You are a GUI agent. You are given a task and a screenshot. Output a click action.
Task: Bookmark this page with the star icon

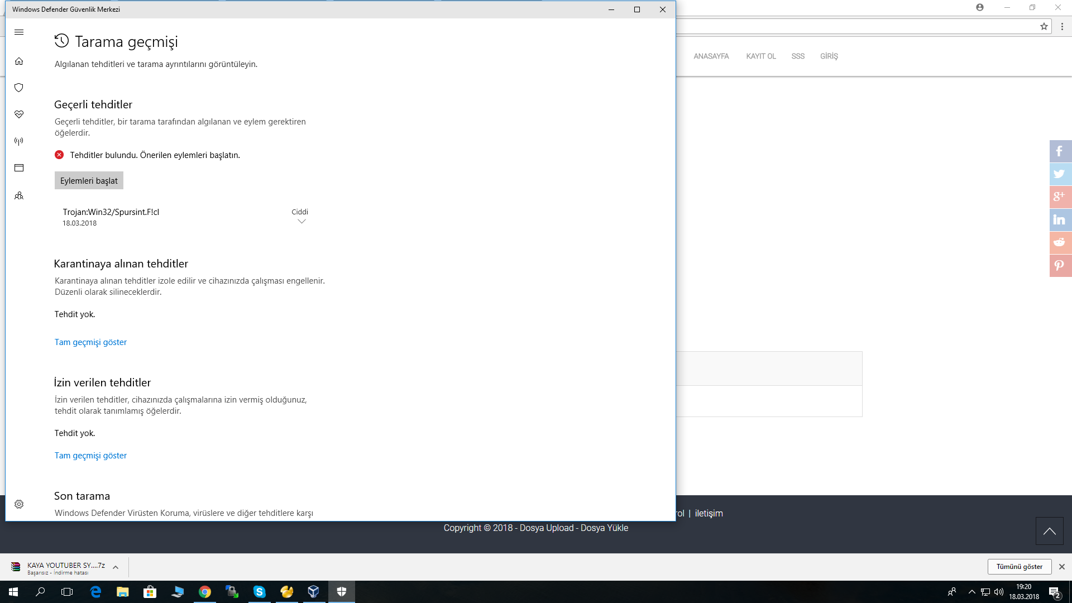[1044, 26]
